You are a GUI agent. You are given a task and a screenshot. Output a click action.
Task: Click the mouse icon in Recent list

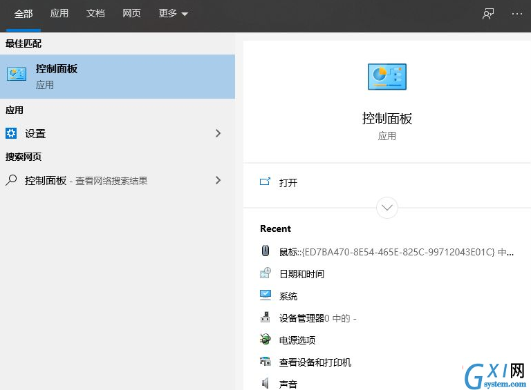[265, 251]
